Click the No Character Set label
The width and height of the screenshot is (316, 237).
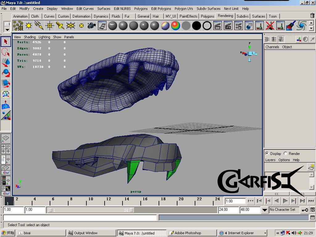coord(283,210)
